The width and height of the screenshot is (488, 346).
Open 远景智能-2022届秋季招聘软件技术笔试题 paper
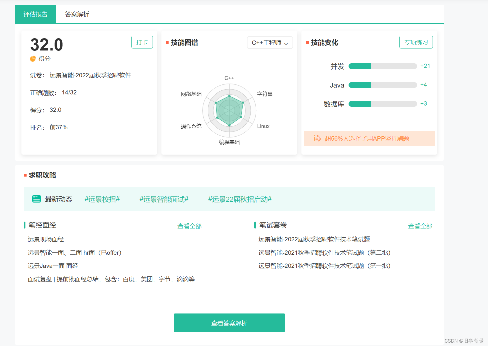coord(314,239)
